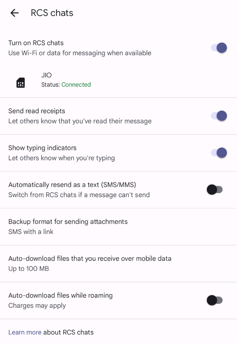Viewport: 237px width, 343px height.
Task: Turn off the Send read receipts switch
Action: point(219,116)
